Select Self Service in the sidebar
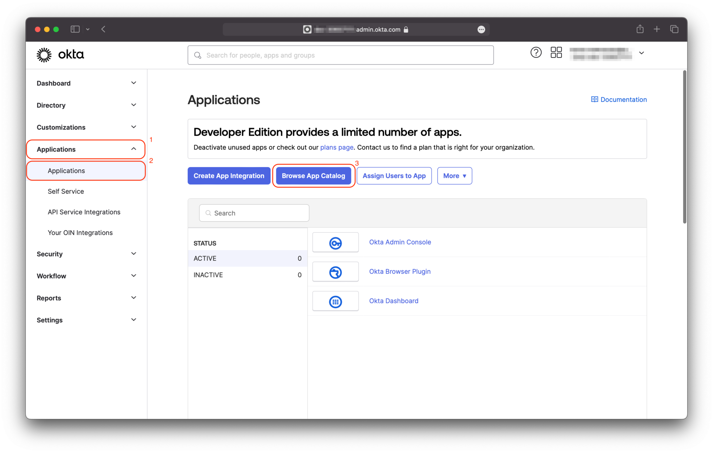The width and height of the screenshot is (713, 453). (65, 191)
